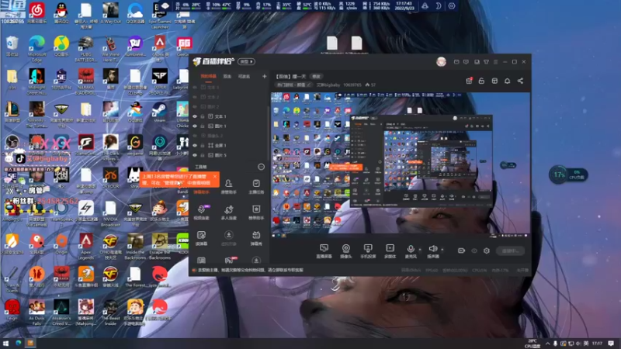The width and height of the screenshot is (621, 349).
Task: Open the notification bell icon
Action: (508, 81)
